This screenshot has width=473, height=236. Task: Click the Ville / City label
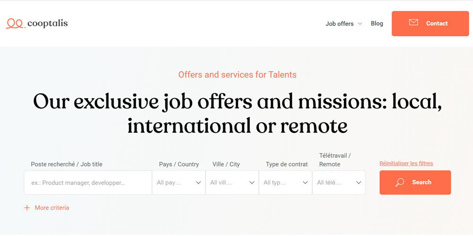(226, 164)
